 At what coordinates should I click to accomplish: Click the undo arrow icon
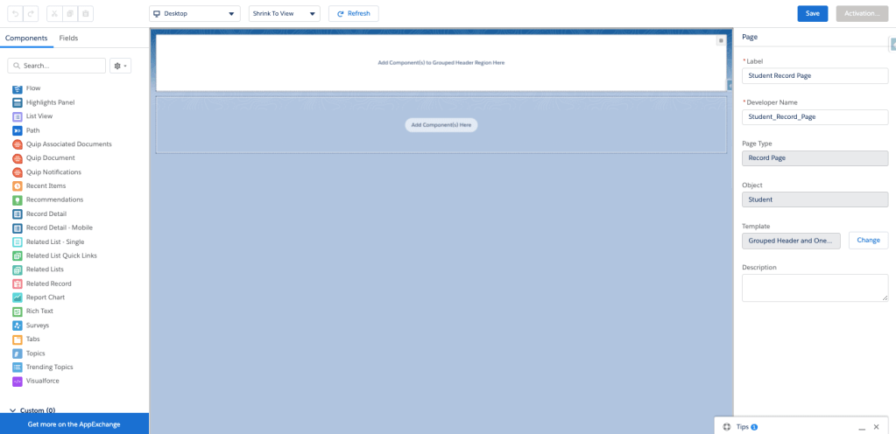click(15, 14)
